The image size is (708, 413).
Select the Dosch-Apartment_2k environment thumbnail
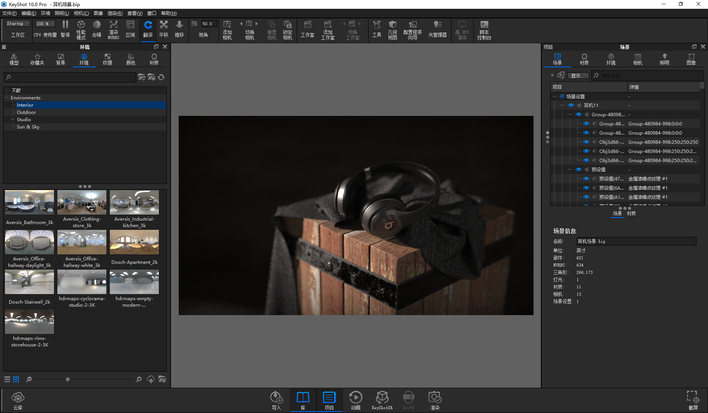[134, 242]
